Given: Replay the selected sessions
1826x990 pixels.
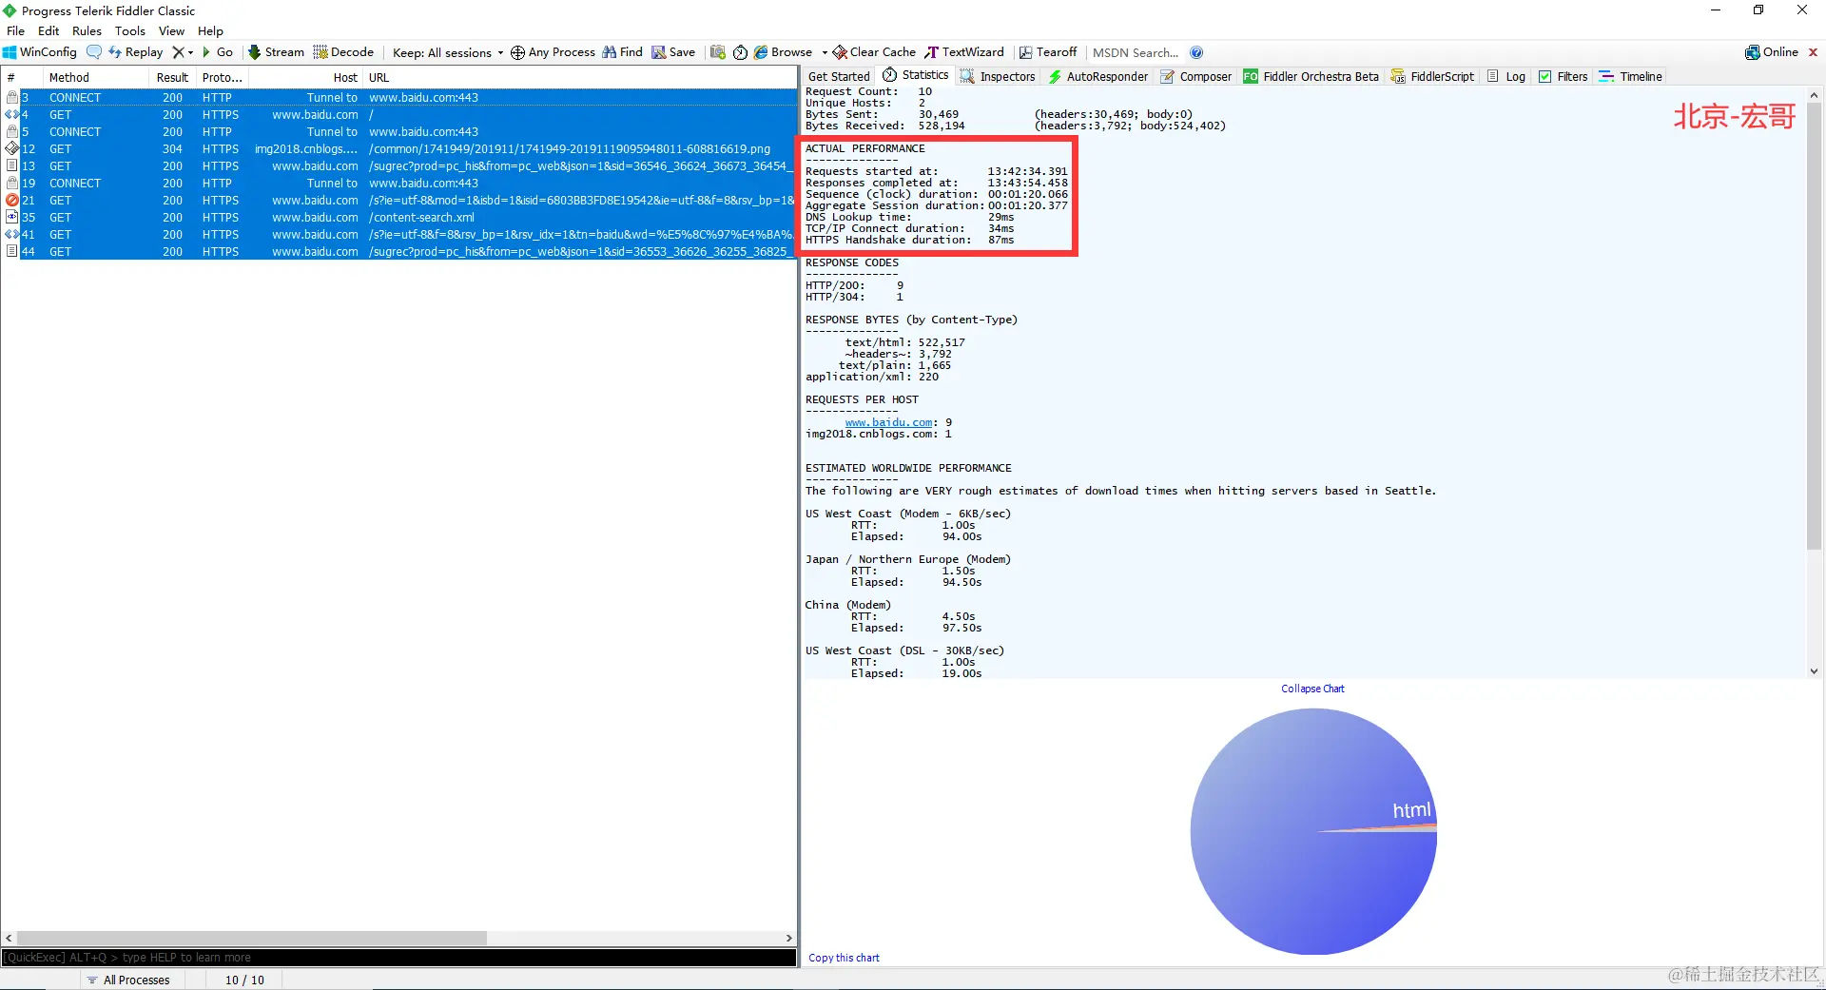Looking at the screenshot, I should point(136,52).
